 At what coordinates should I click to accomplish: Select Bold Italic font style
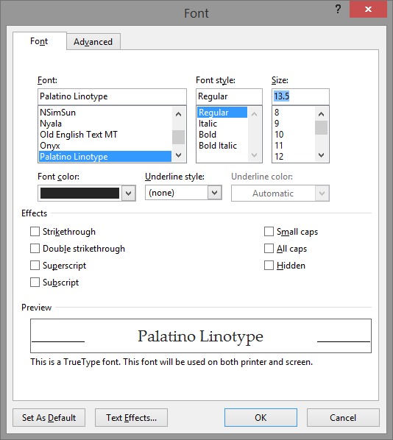(x=222, y=146)
